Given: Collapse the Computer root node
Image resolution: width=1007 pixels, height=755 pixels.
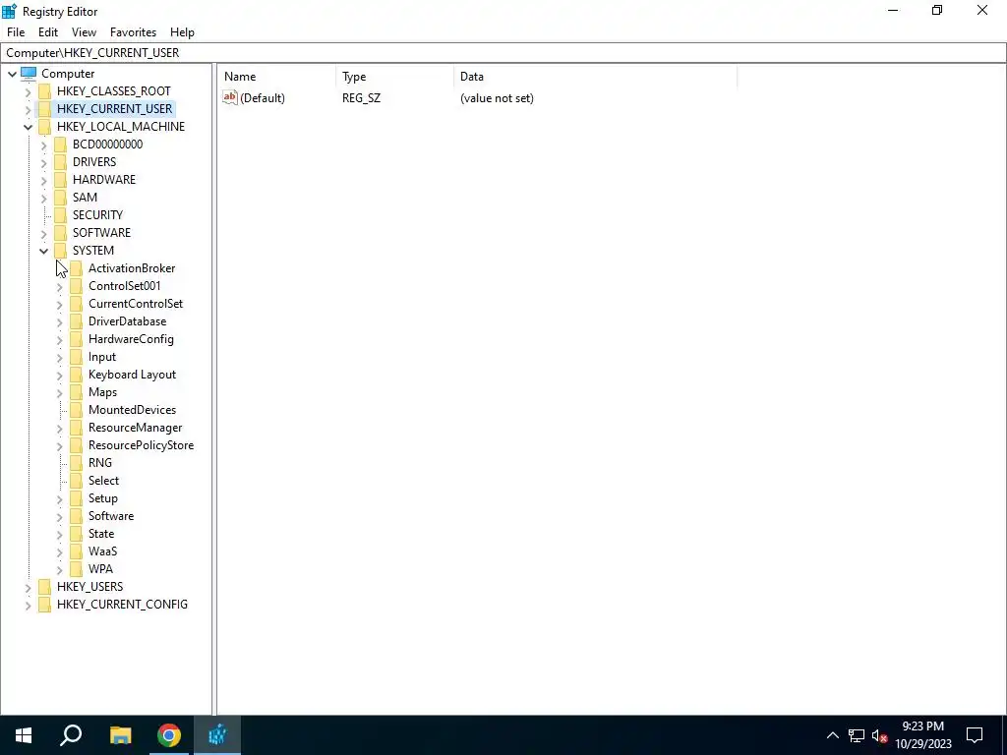Looking at the screenshot, I should (12, 74).
